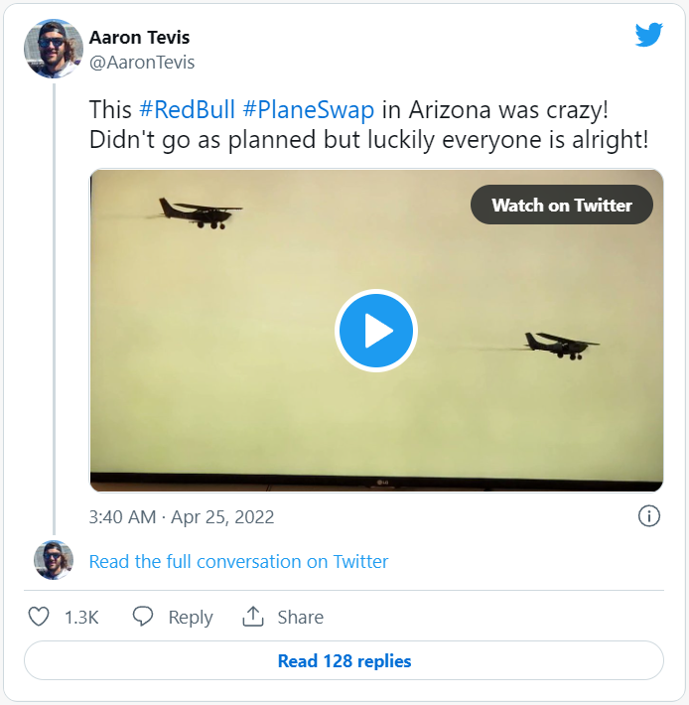Click the share arrow icon
689x705 pixels.
pyautogui.click(x=252, y=617)
